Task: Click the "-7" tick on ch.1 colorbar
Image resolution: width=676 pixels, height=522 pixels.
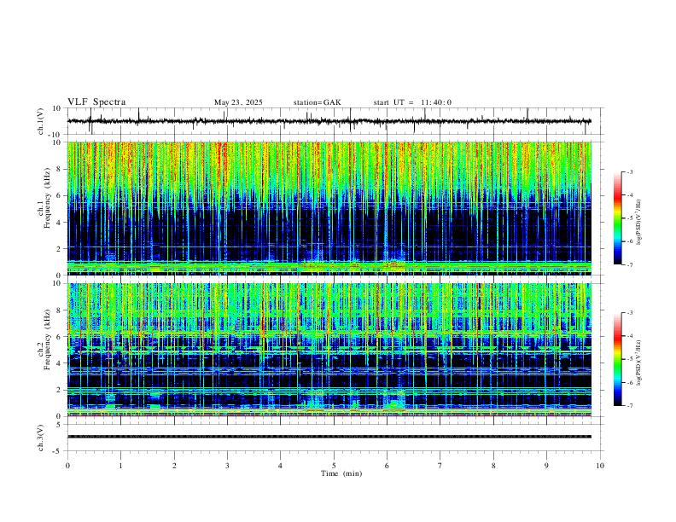Action: (630, 264)
